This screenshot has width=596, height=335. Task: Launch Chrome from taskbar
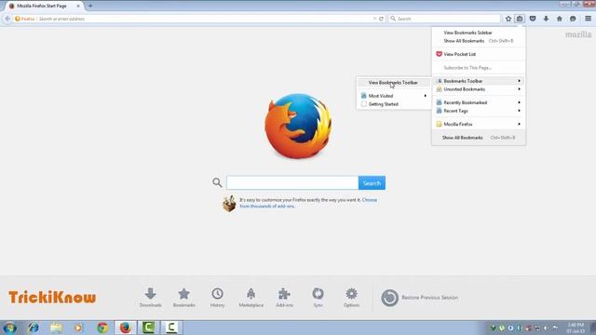pos(102,328)
